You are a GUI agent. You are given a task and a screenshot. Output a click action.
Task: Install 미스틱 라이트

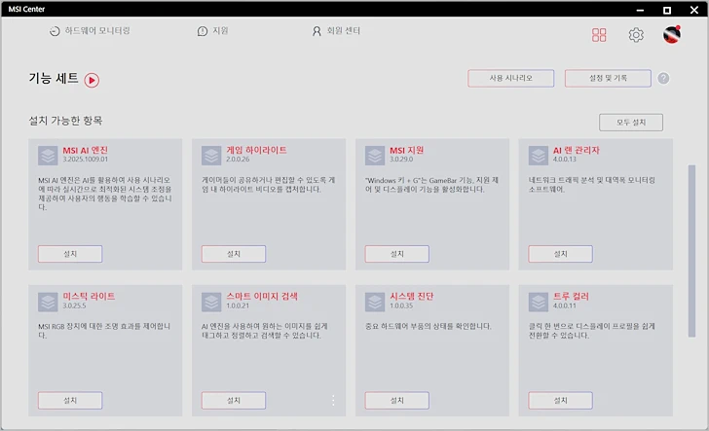pos(70,400)
